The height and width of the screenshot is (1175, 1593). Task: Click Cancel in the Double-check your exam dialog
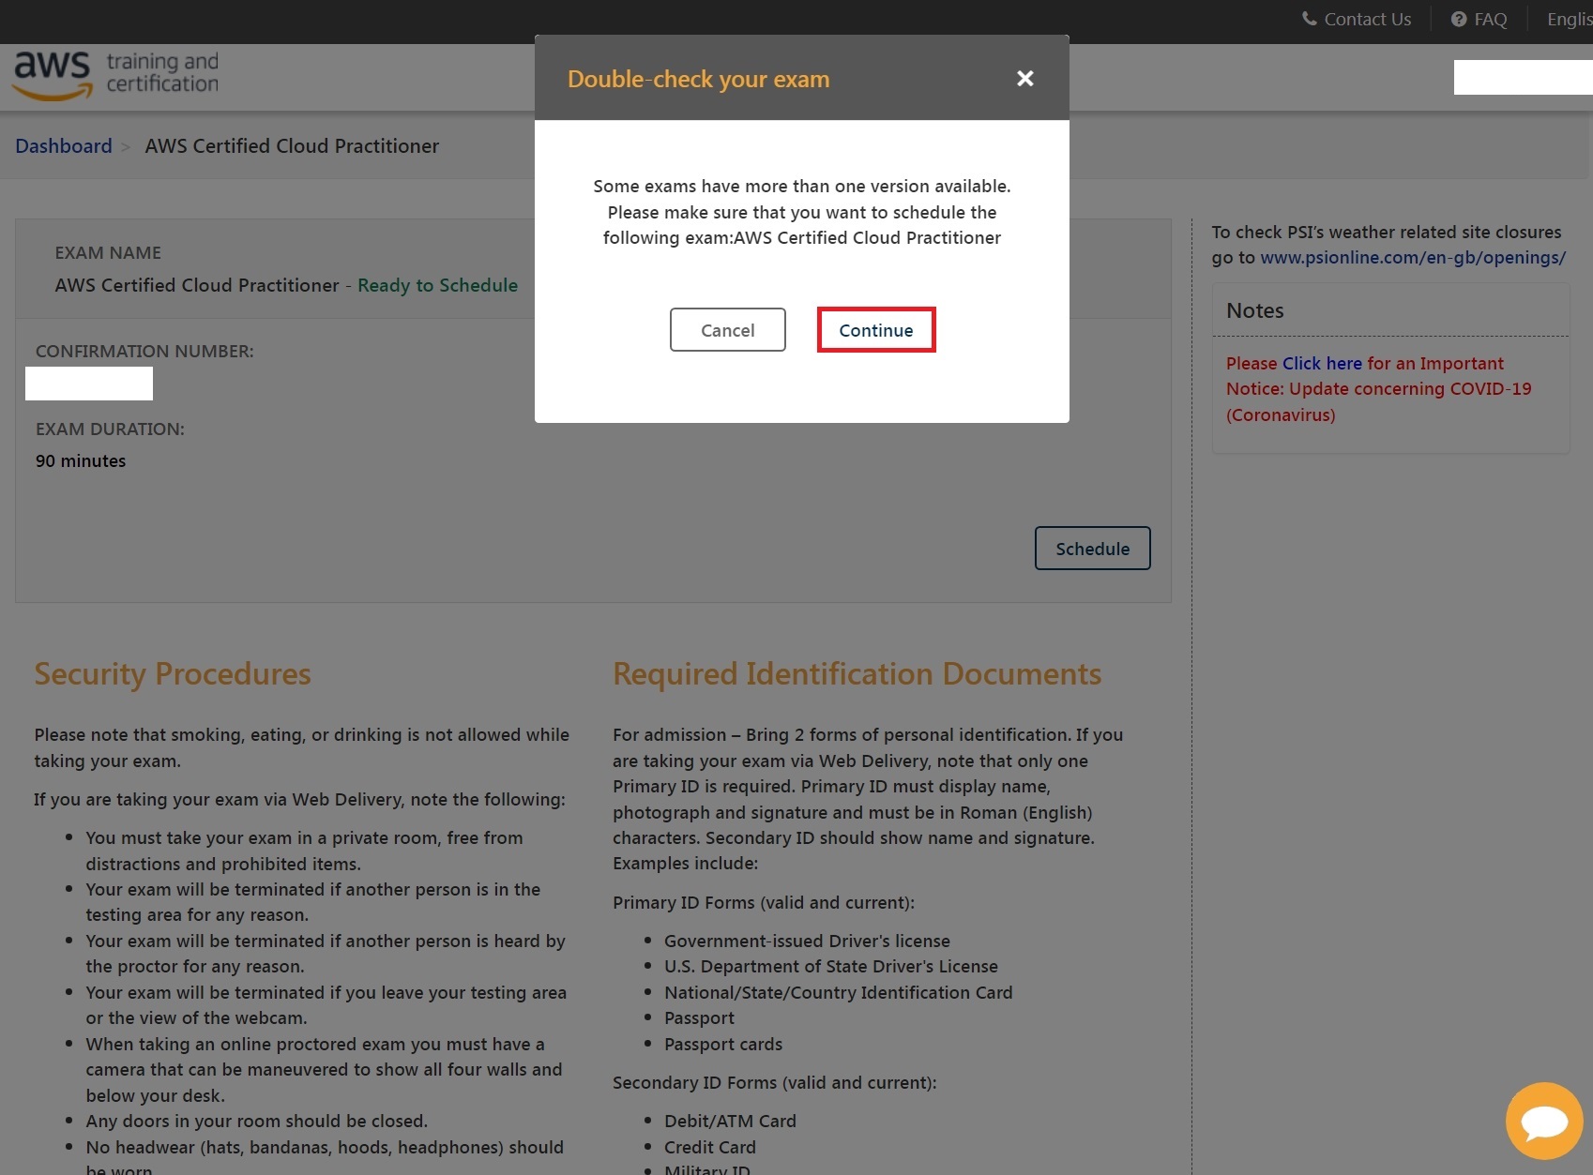click(727, 330)
